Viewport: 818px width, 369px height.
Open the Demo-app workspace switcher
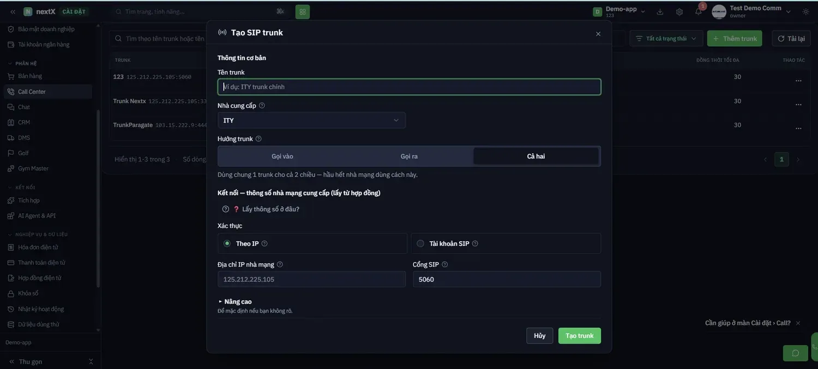(619, 11)
